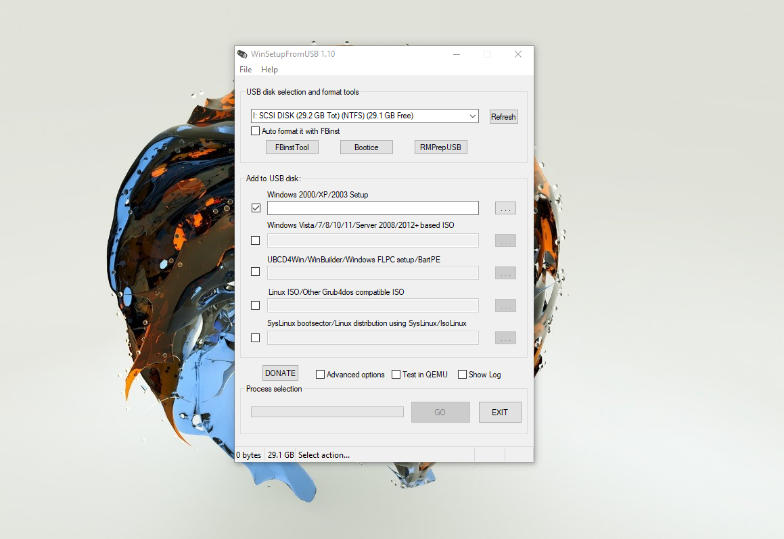Launch Bootice tool

(x=366, y=147)
